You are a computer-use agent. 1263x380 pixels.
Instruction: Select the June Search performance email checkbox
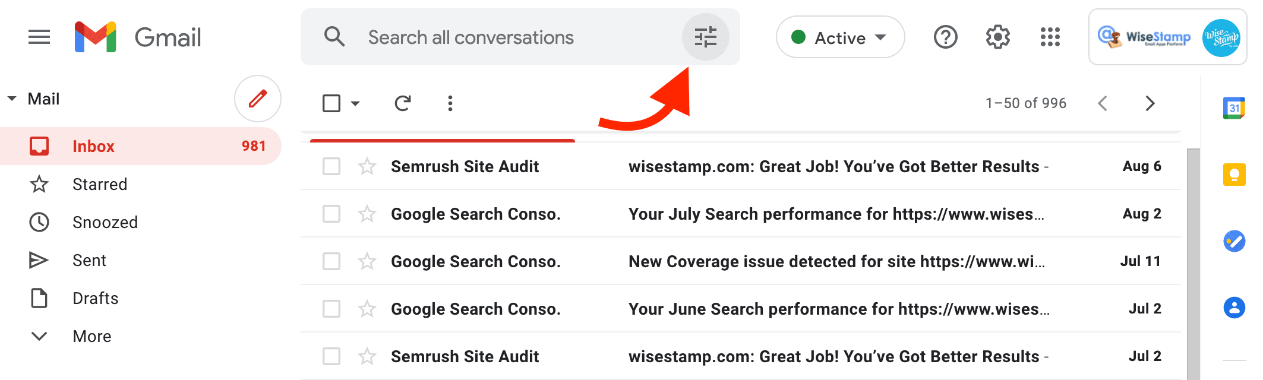click(x=331, y=309)
